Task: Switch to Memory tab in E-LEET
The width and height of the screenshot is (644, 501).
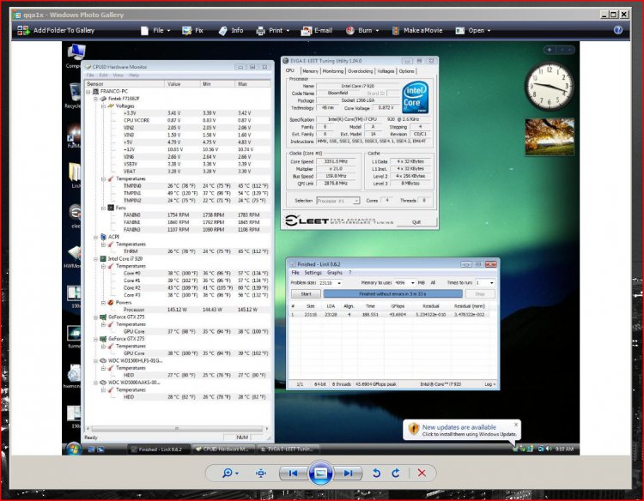Action: click(x=310, y=71)
